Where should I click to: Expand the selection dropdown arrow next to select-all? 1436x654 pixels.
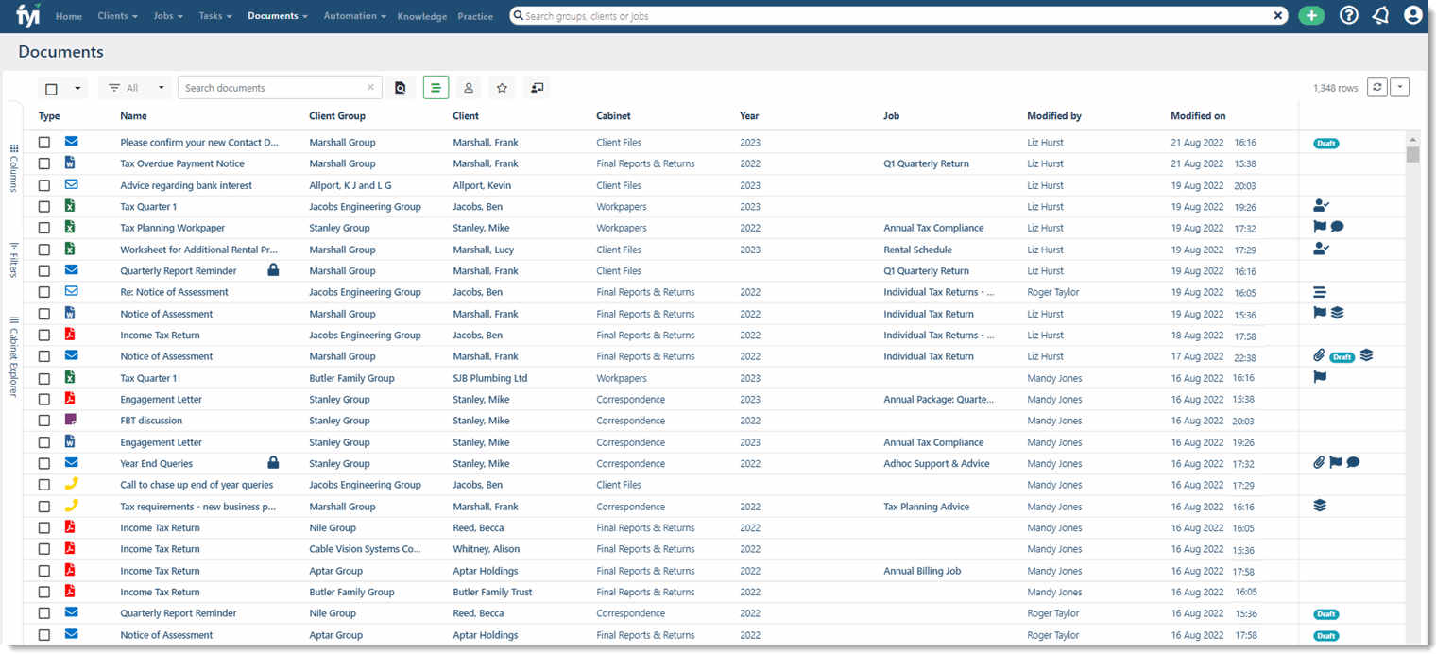tap(78, 87)
